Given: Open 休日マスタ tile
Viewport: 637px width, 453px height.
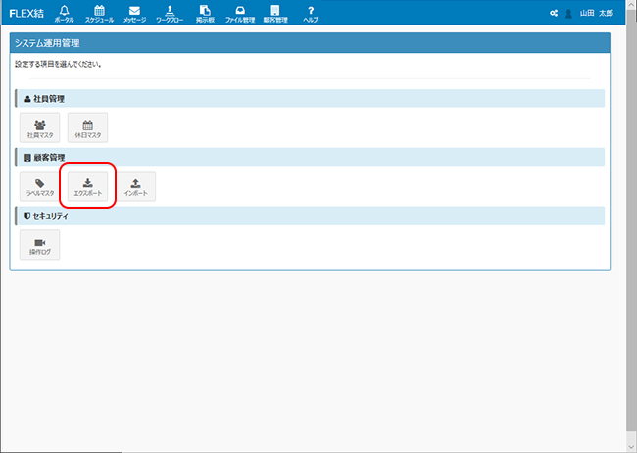Looking at the screenshot, I should click(88, 127).
